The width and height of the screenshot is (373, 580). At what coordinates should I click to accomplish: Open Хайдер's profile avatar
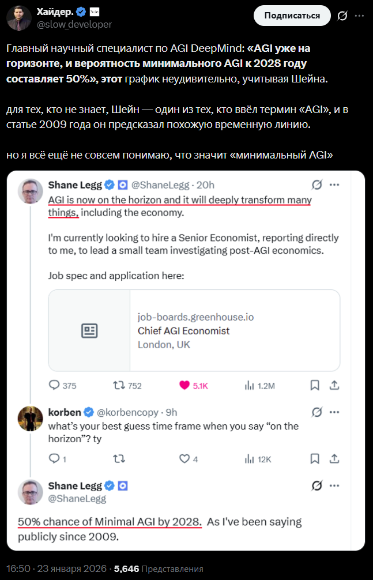[x=19, y=18]
